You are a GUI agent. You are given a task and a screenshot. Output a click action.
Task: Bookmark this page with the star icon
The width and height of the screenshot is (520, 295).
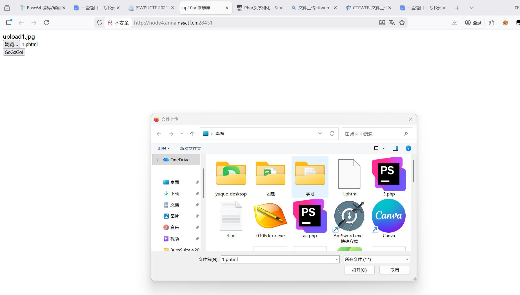point(402,23)
